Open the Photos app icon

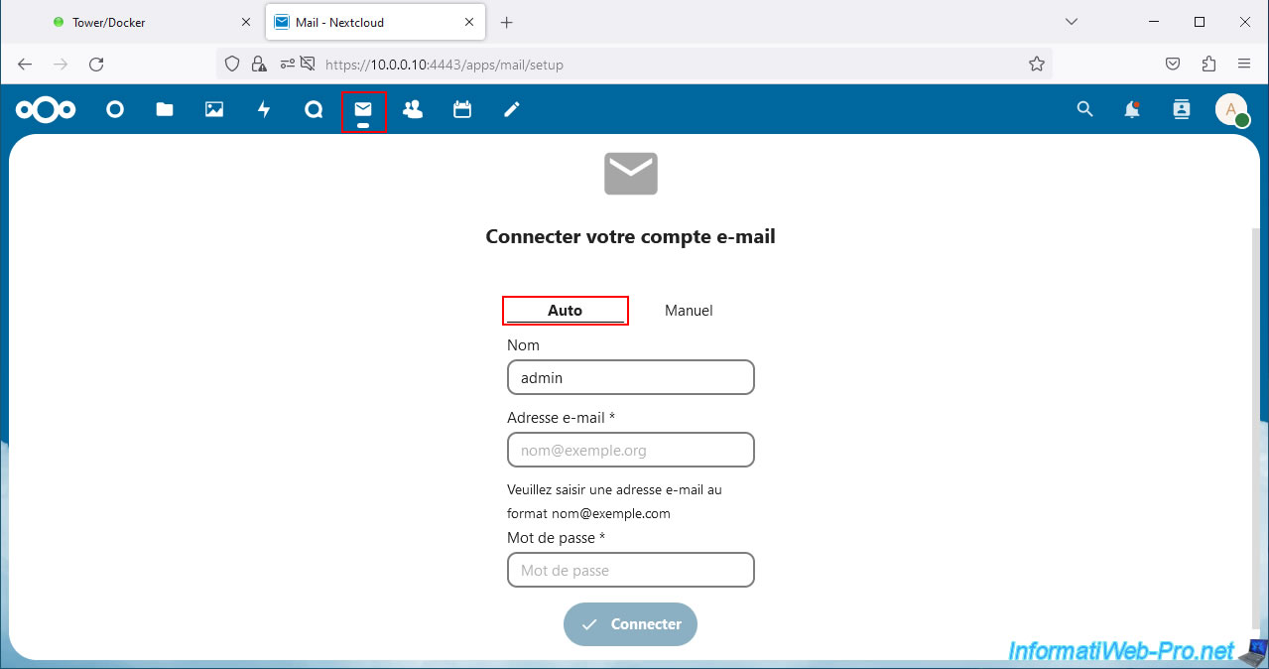(214, 110)
